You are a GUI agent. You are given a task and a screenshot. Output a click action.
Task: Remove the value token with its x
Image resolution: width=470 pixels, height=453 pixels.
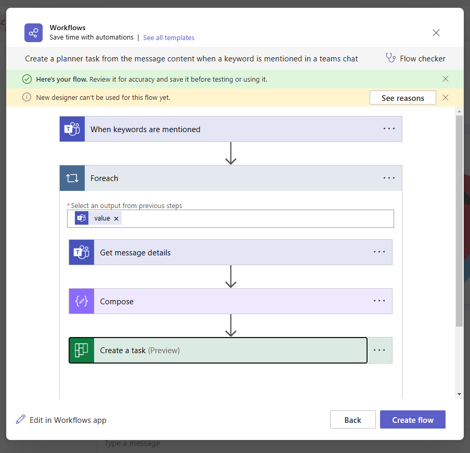116,218
